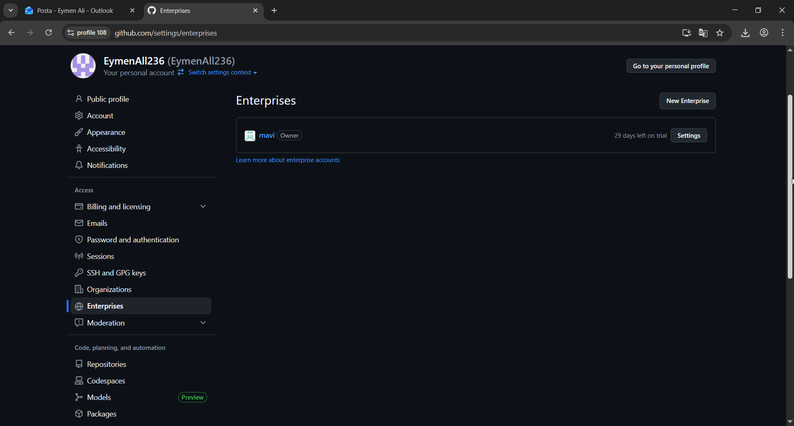Open a new browser tab
Viewport: 794px width, 426px height.
(x=274, y=11)
